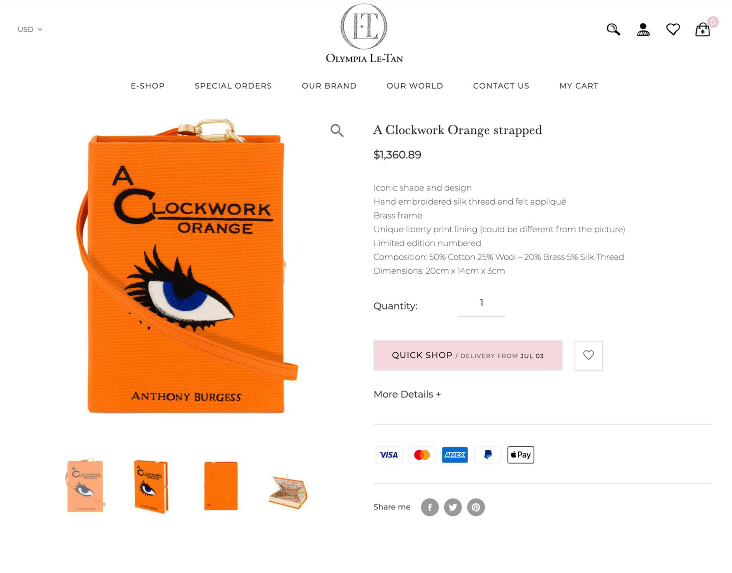Go to SPECIAL ORDERS menu item
The image size is (732, 573).
(x=233, y=86)
